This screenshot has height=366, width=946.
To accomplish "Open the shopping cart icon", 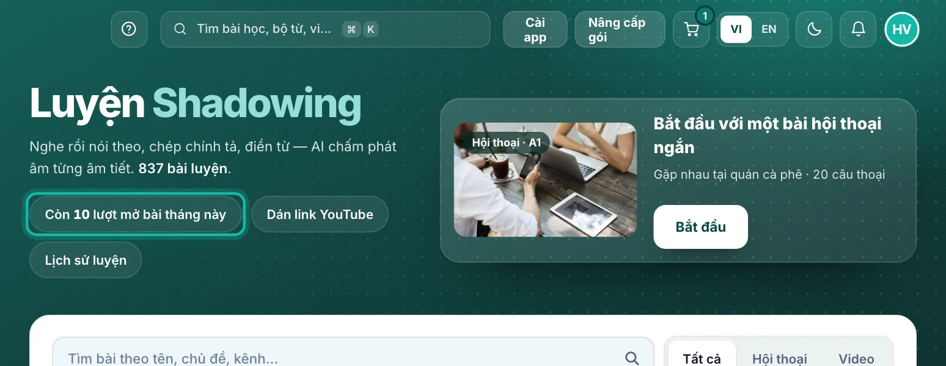I will (691, 29).
